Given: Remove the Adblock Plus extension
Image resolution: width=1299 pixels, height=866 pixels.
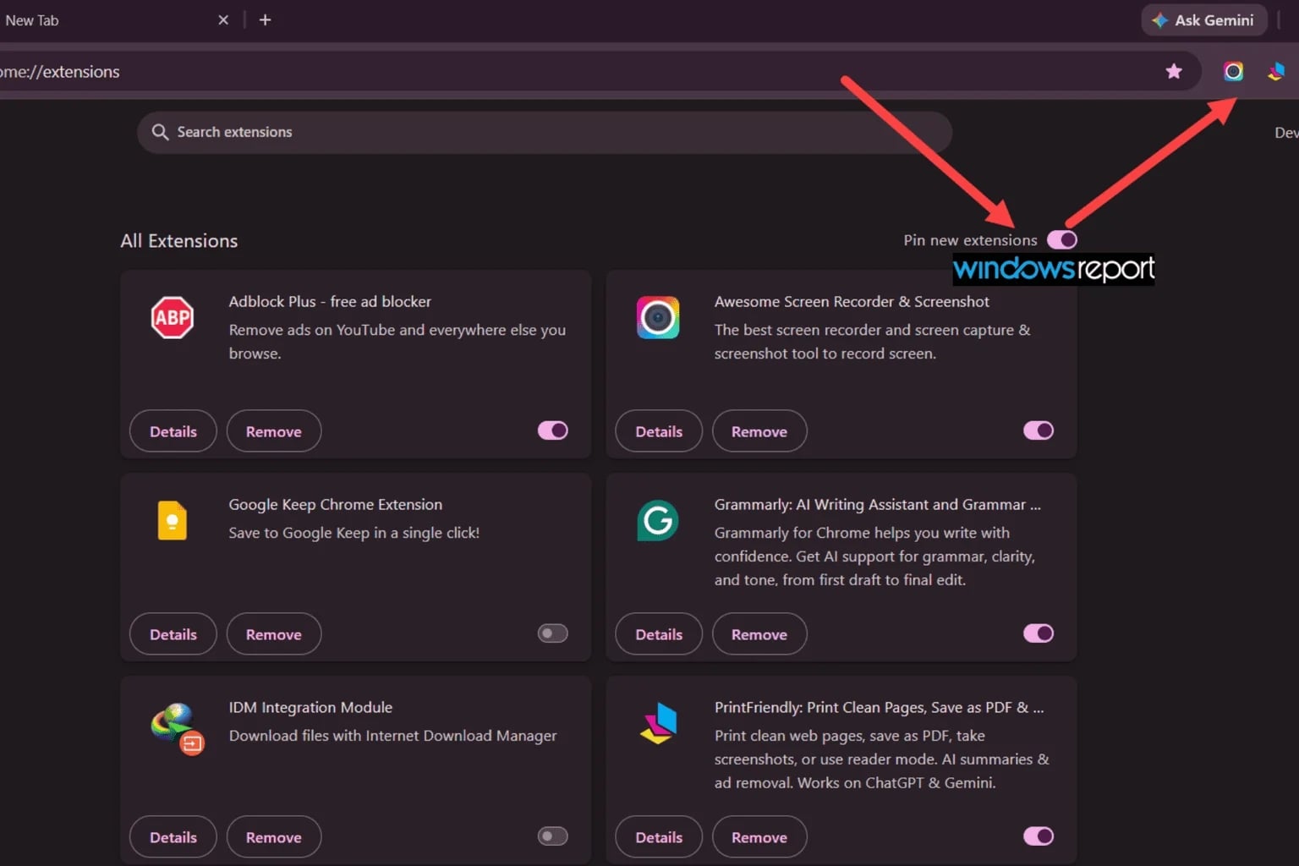Looking at the screenshot, I should [x=274, y=431].
